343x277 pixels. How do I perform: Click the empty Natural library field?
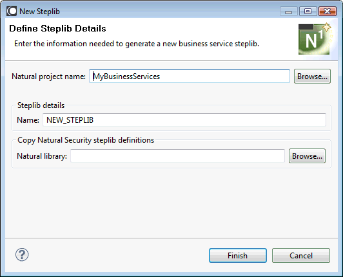177,156
